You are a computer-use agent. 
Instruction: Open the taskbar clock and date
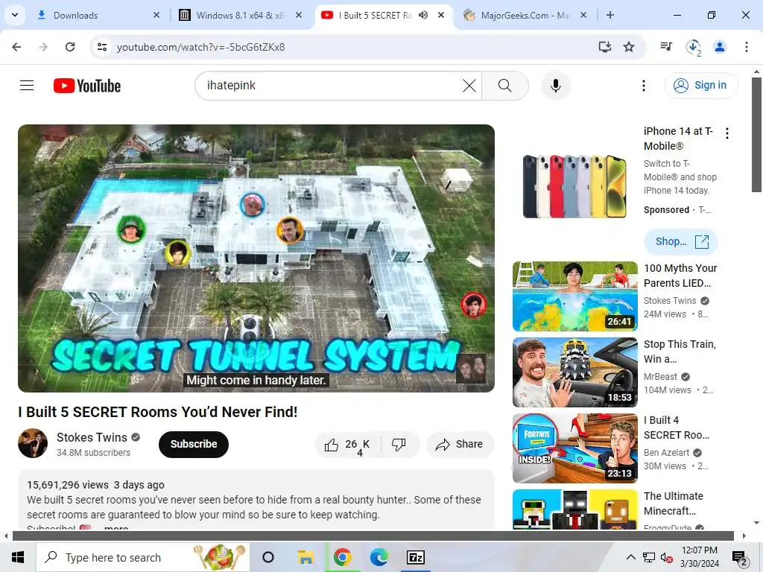pos(699,557)
